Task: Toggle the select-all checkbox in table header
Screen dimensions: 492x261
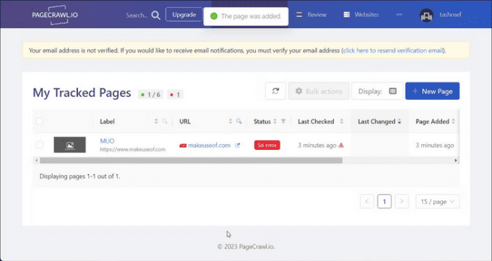Action: click(39, 121)
